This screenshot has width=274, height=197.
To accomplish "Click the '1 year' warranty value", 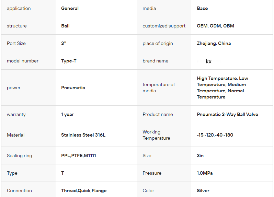I will click(67, 114).
